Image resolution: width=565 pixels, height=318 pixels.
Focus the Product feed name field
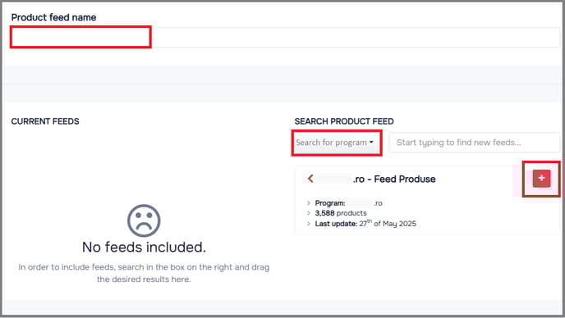tap(285, 37)
